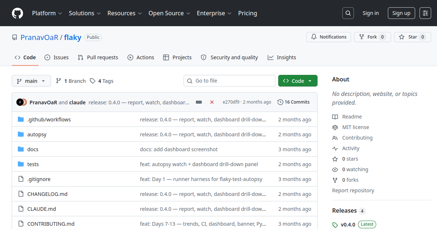Click the v0.4.0 release tag icon
Screen dimensions: 437x229
[335, 225]
